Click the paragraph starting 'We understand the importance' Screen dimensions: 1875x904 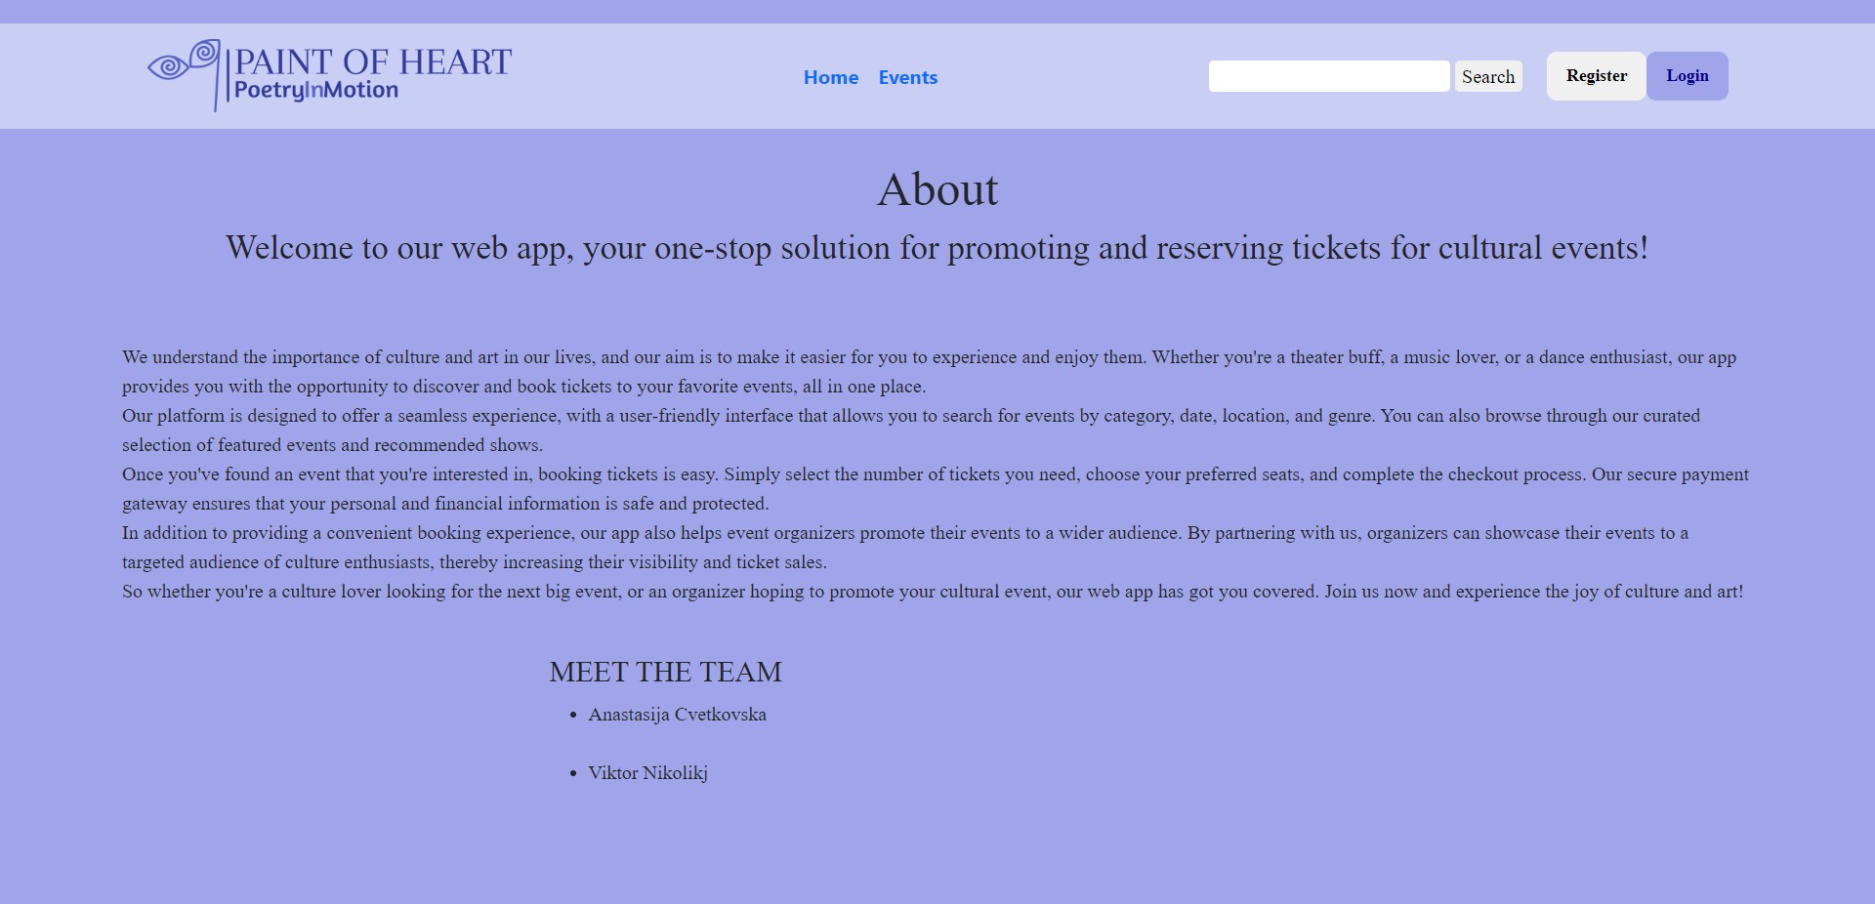tap(928, 371)
